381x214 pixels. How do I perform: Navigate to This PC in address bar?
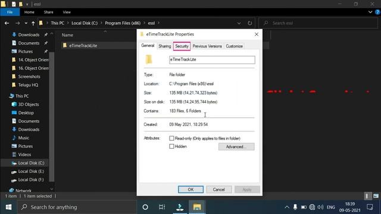(x=57, y=23)
